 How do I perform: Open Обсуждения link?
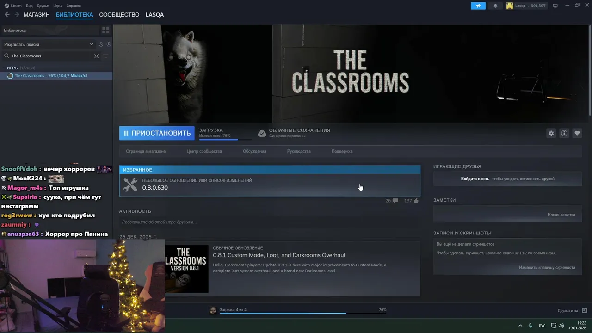click(254, 151)
